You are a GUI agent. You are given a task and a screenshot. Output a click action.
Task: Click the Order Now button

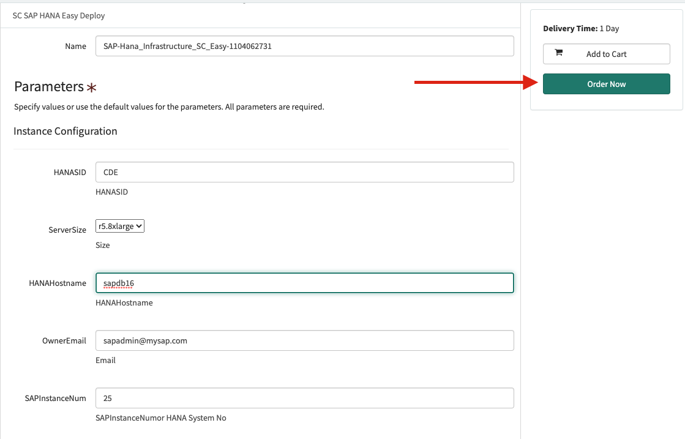pos(606,83)
